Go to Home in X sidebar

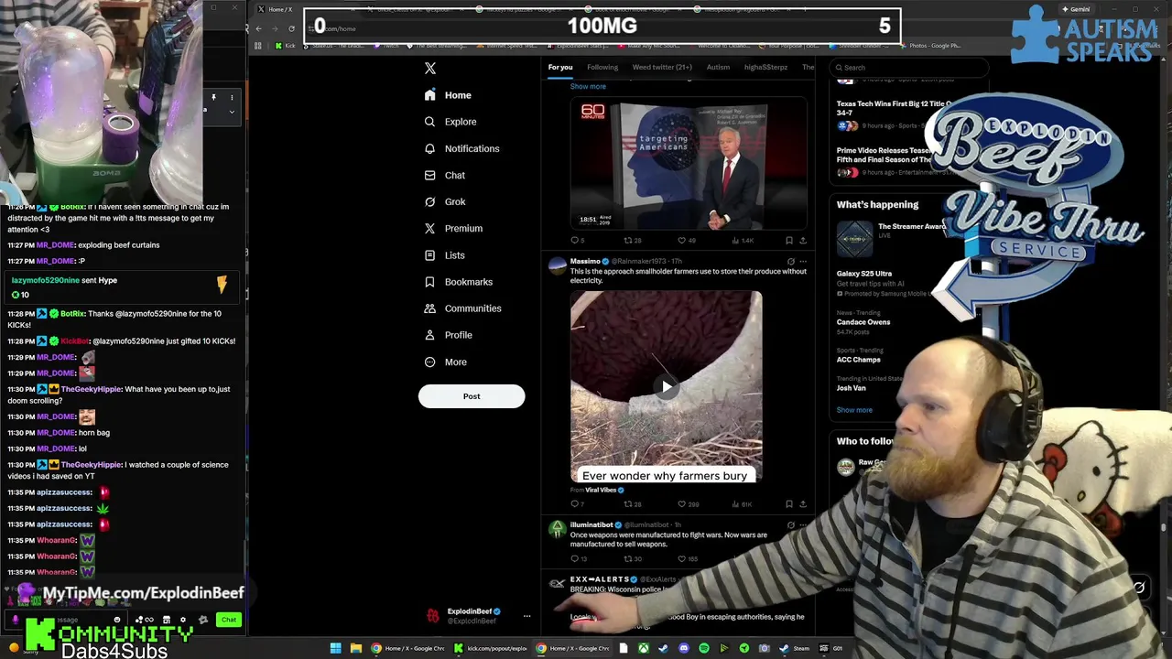click(x=448, y=95)
